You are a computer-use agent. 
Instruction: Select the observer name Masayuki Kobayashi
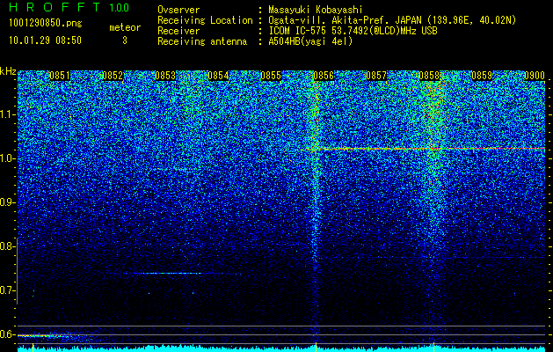[316, 10]
